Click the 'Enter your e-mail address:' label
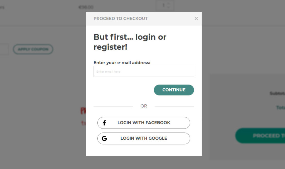The height and width of the screenshot is (169, 285). point(122,63)
